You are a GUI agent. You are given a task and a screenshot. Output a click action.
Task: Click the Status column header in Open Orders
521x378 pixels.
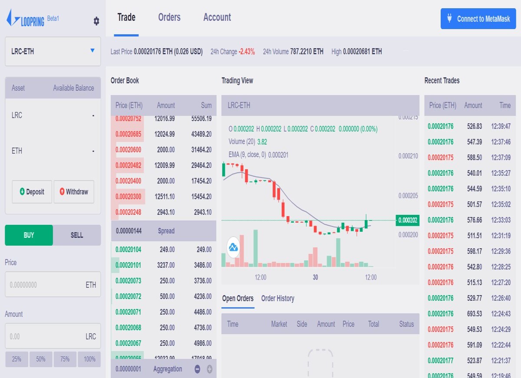coord(407,324)
